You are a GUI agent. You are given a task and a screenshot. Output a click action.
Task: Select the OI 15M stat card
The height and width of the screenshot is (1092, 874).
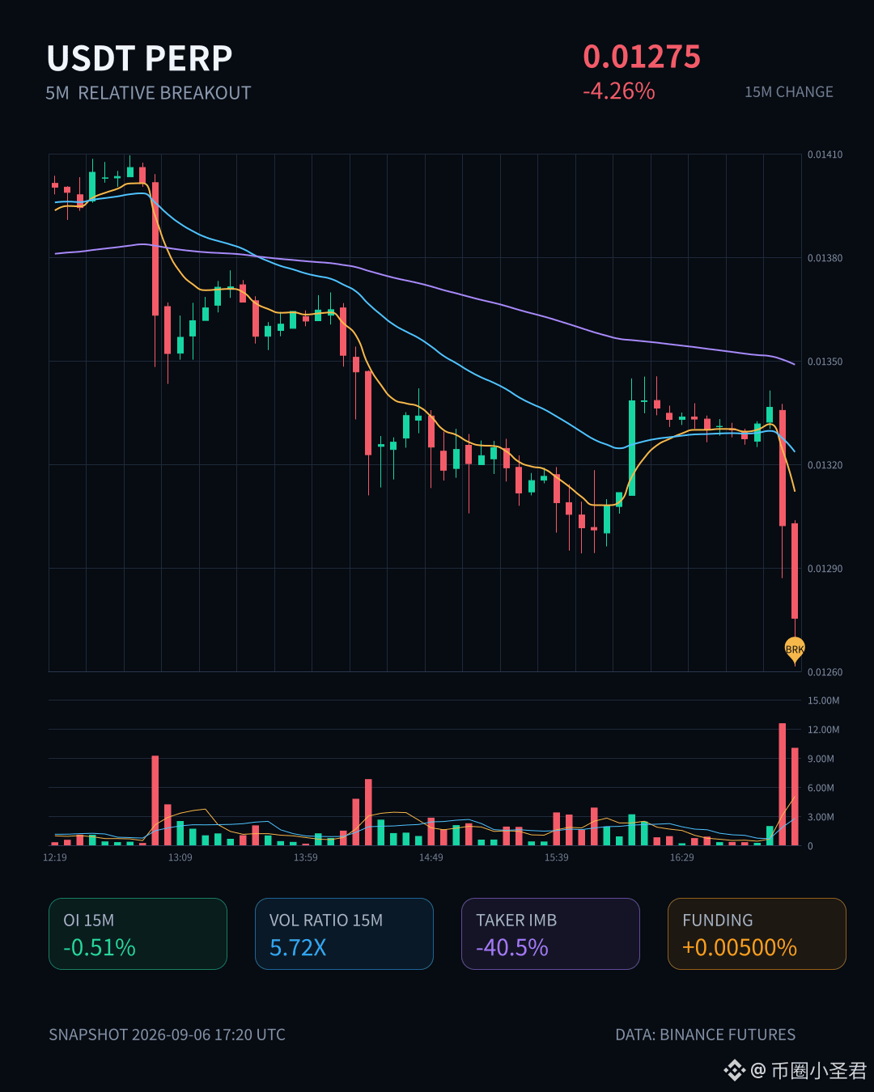[138, 933]
